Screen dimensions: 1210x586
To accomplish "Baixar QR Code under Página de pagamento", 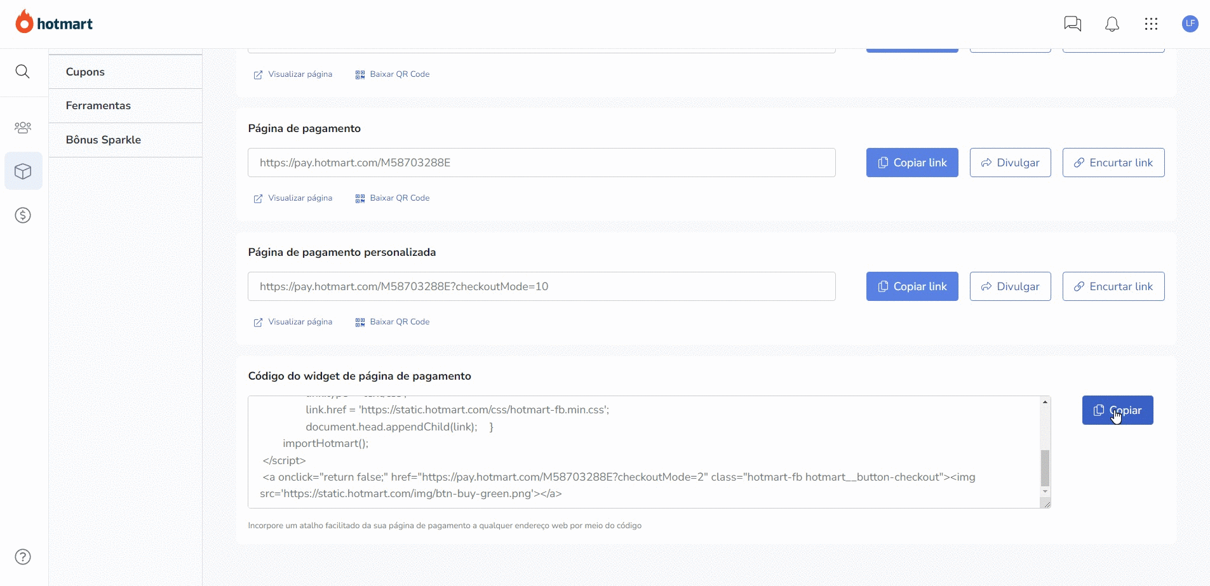I will tap(393, 198).
